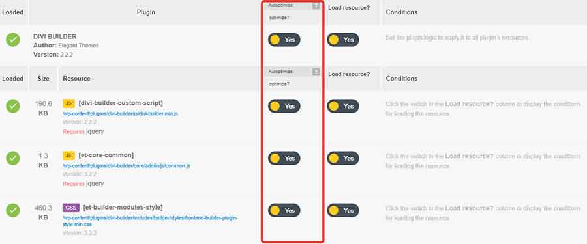
Task: Click Conditions header in plugin table
Action: (x=402, y=12)
